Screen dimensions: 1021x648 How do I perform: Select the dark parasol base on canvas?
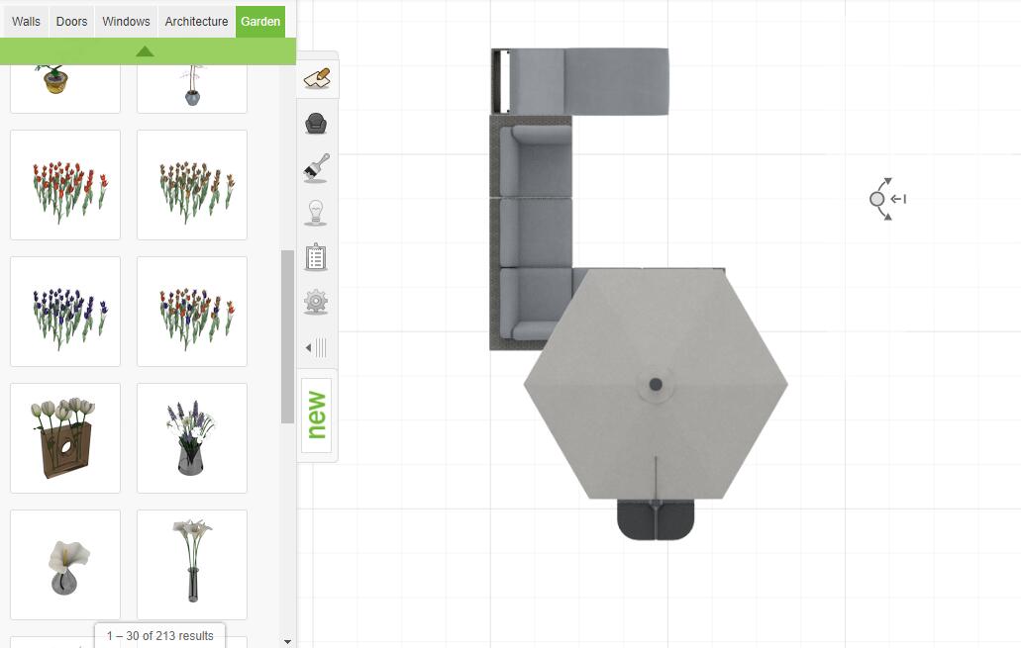coord(656,519)
